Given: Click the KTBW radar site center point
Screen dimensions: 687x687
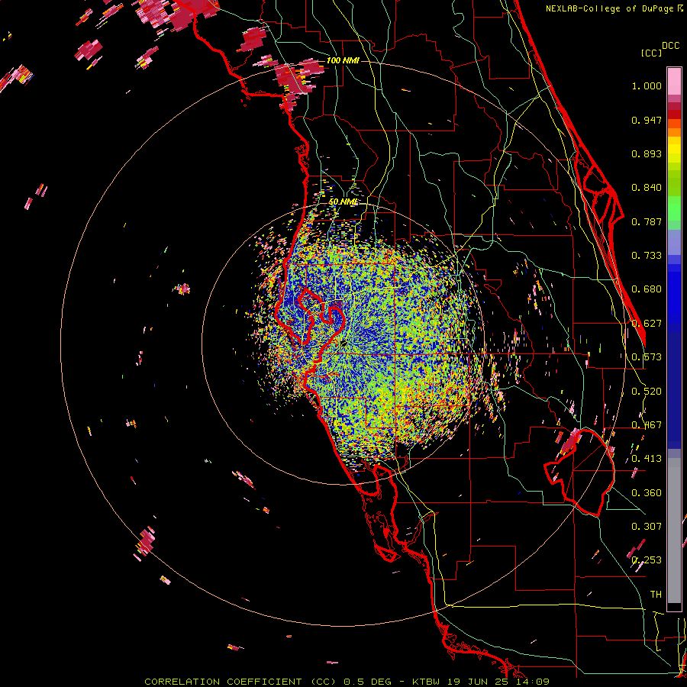Looking at the screenshot, I should pyautogui.click(x=343, y=343).
